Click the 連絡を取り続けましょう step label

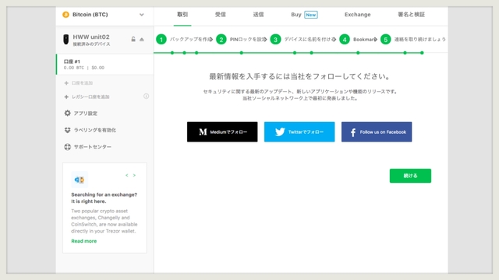419,40
